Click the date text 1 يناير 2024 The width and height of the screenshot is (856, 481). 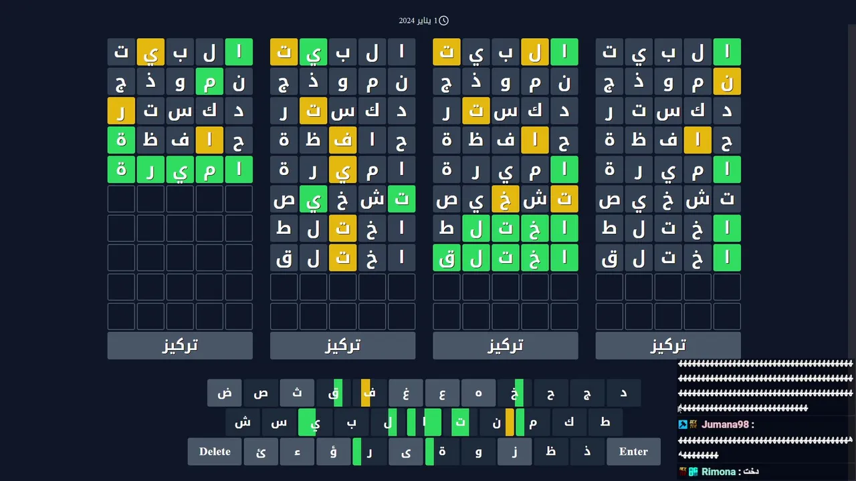[418, 21]
